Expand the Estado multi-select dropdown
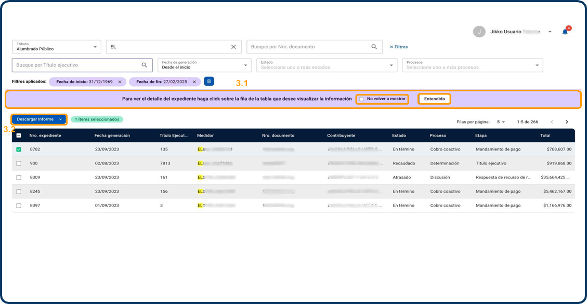 coord(327,65)
